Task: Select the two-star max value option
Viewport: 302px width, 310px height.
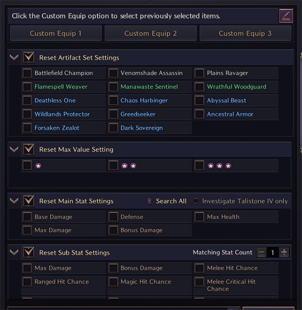Action: coord(113,165)
